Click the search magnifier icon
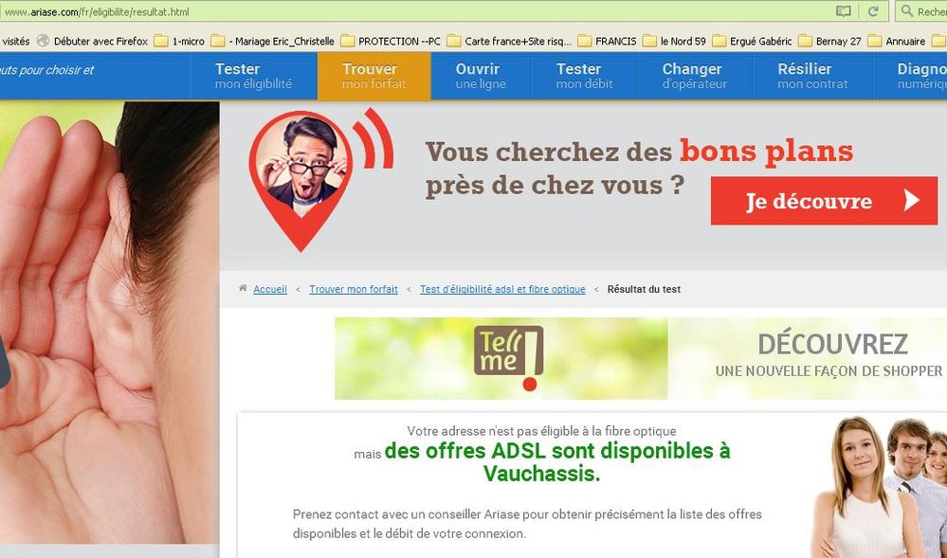This screenshot has width=947, height=558. pyautogui.click(x=906, y=11)
